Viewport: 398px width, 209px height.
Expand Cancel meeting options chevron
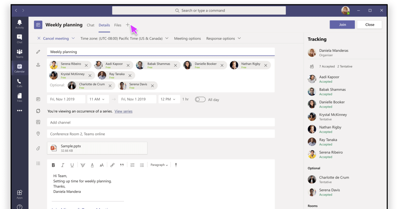point(73,38)
